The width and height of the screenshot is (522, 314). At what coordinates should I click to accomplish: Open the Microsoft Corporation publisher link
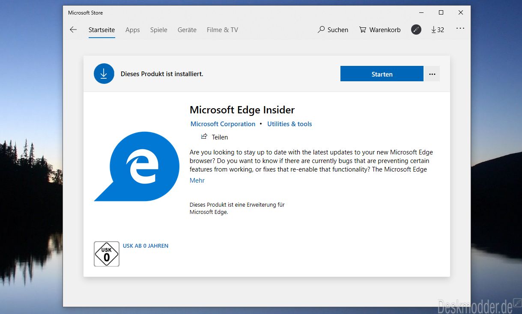pyautogui.click(x=223, y=124)
